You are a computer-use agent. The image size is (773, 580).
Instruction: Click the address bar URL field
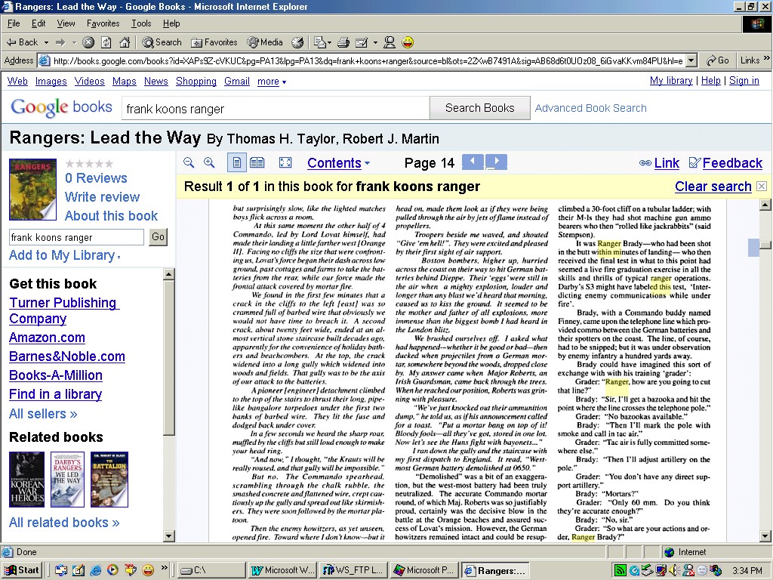[x=368, y=60]
